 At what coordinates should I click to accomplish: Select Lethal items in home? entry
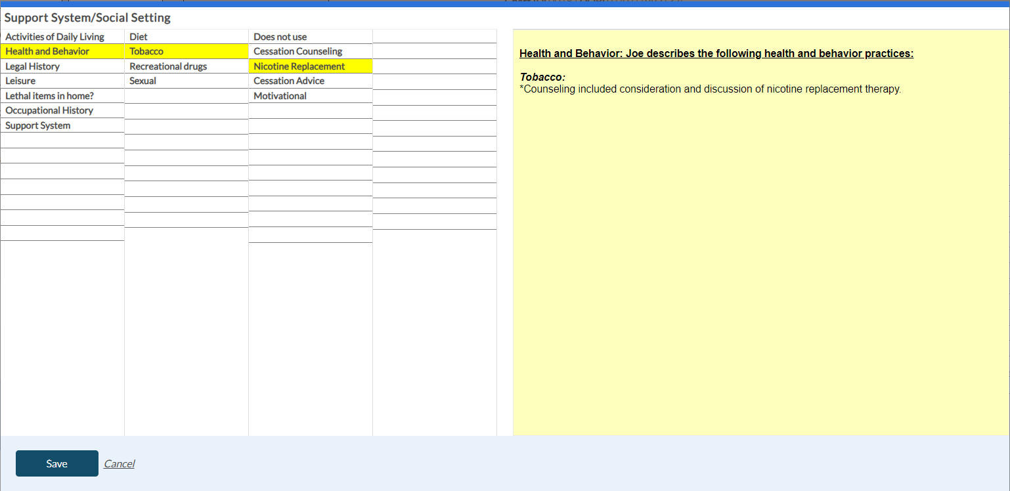tap(49, 96)
